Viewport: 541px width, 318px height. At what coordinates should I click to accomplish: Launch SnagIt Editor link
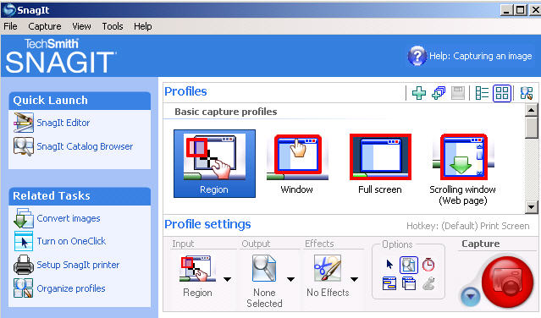click(x=63, y=123)
